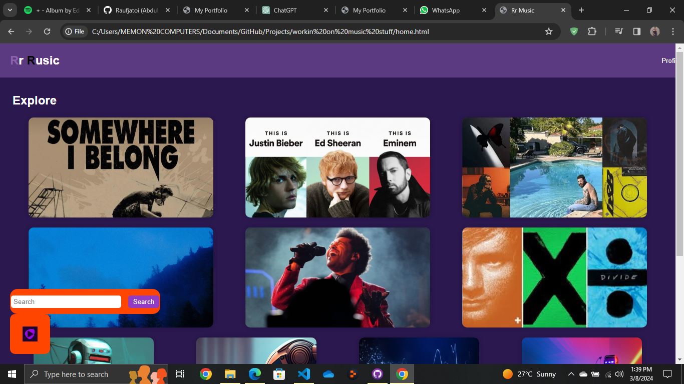Open the Post Malone pool collage card
Screen dimensions: 684x384
tap(554, 167)
